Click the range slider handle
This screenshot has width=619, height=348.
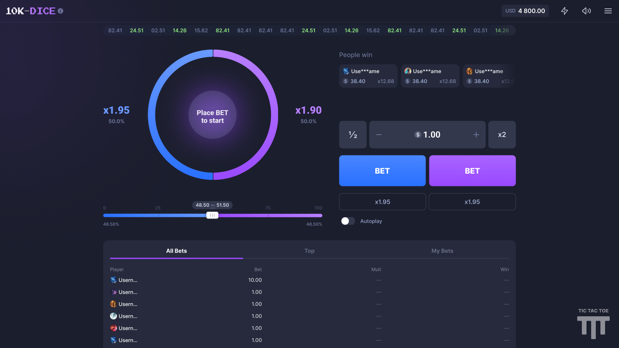(212, 215)
